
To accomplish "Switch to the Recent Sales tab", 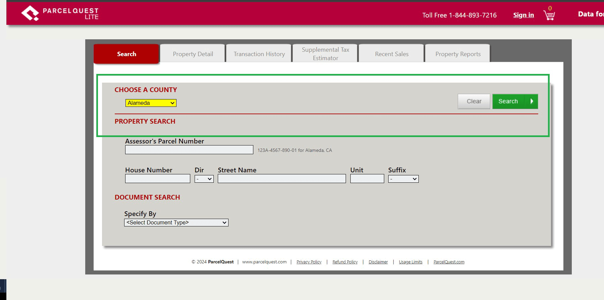I will (x=392, y=54).
